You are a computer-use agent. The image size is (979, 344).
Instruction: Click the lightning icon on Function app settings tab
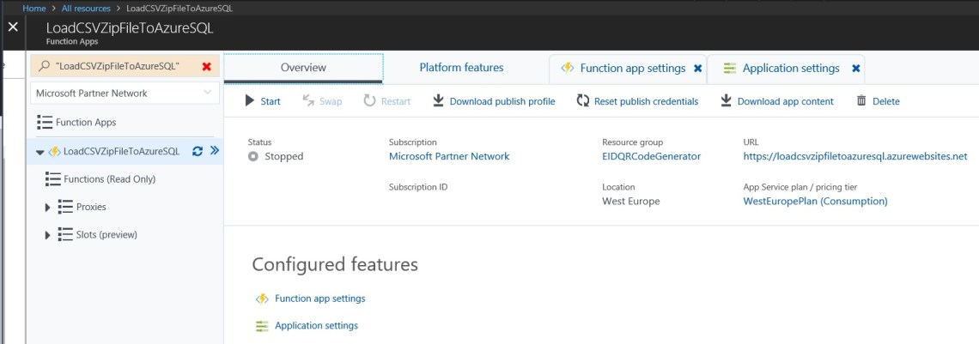pos(568,68)
